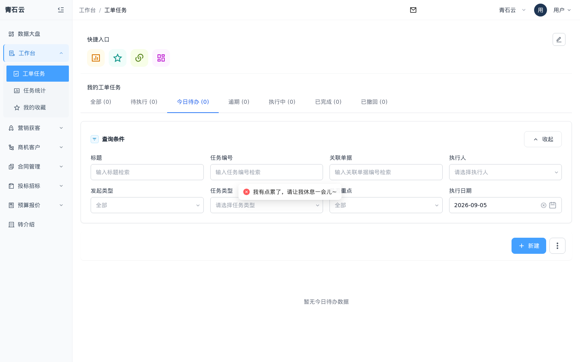Open 转介绍 in the sidebar
Screen dimensions: 580x362
point(36,224)
